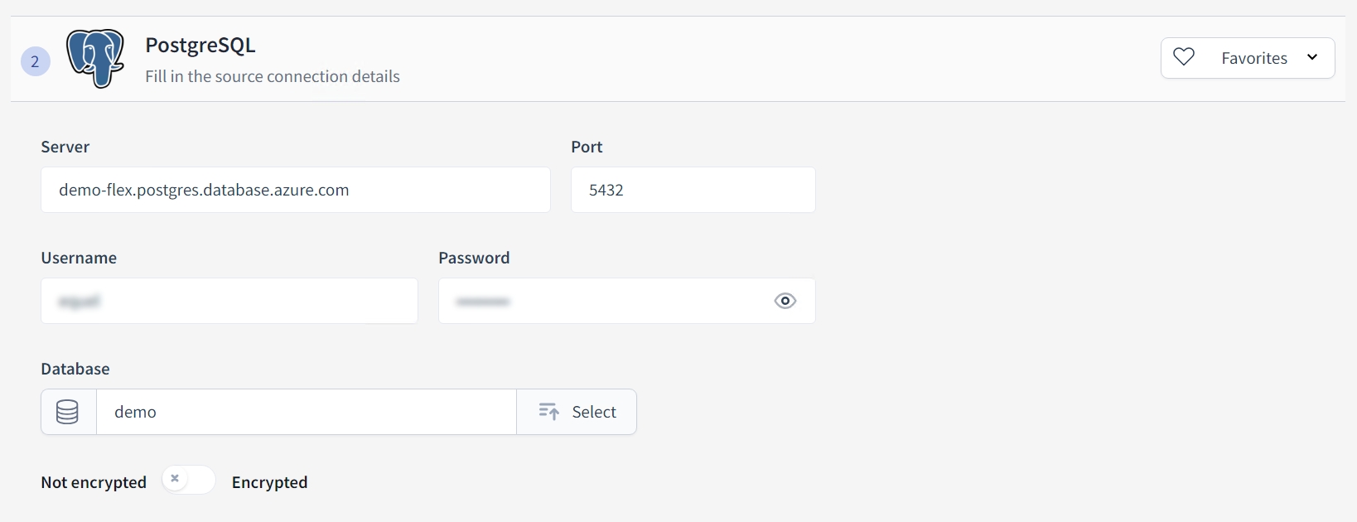Screen dimensions: 1357x522
Task: Click the heart icon in Favorites
Action: [1184, 57]
